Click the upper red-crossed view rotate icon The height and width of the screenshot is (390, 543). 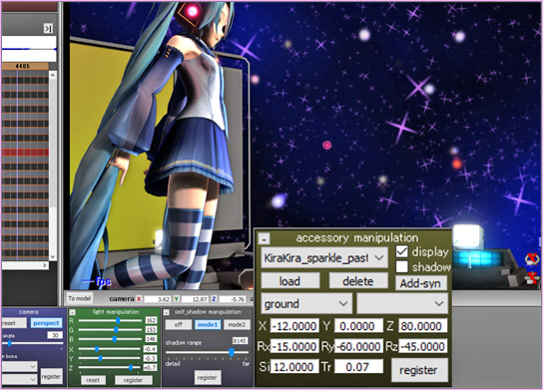coord(532,259)
